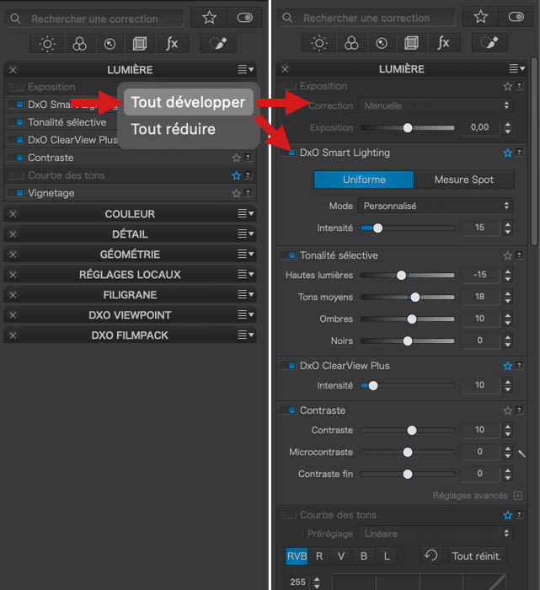Image resolution: width=540 pixels, height=590 pixels.
Task: Open Préréglage Linéaire dropdown
Action: (x=436, y=534)
